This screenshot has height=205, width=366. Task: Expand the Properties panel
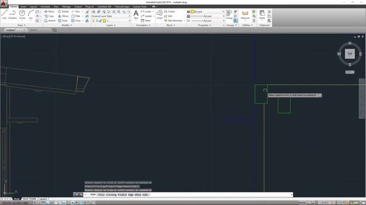point(205,25)
